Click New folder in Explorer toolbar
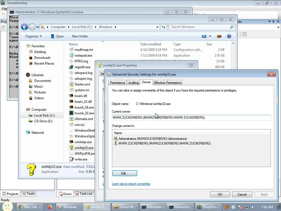Viewport: 281px width, 211px height. [80, 36]
